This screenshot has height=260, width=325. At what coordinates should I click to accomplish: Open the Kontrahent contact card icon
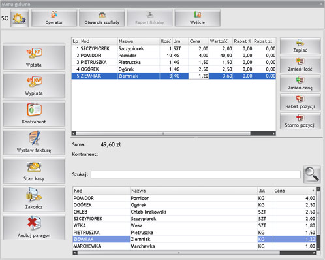34,110
